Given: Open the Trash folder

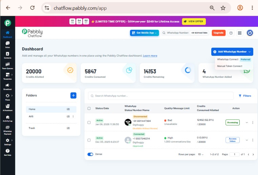Looking at the screenshot, I should click(51, 128).
